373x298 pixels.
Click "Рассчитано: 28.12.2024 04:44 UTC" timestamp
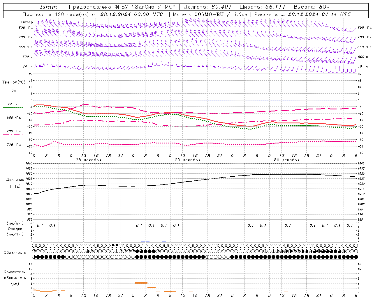[302, 14]
